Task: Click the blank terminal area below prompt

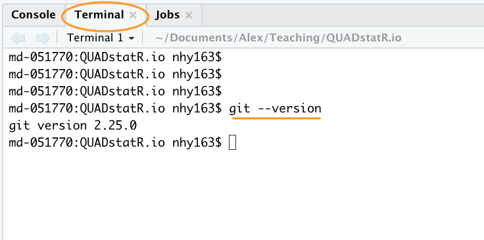Action: point(242,195)
